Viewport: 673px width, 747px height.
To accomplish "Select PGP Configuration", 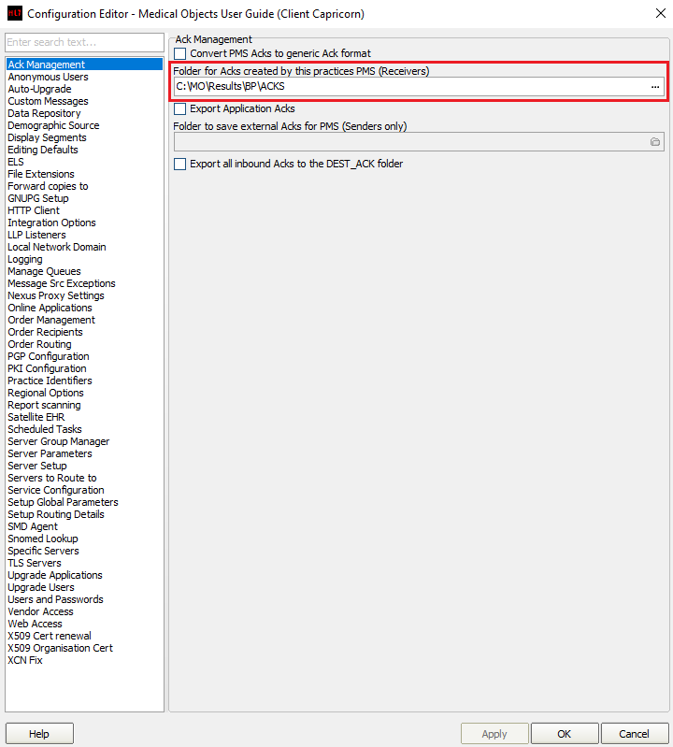I will (x=49, y=356).
